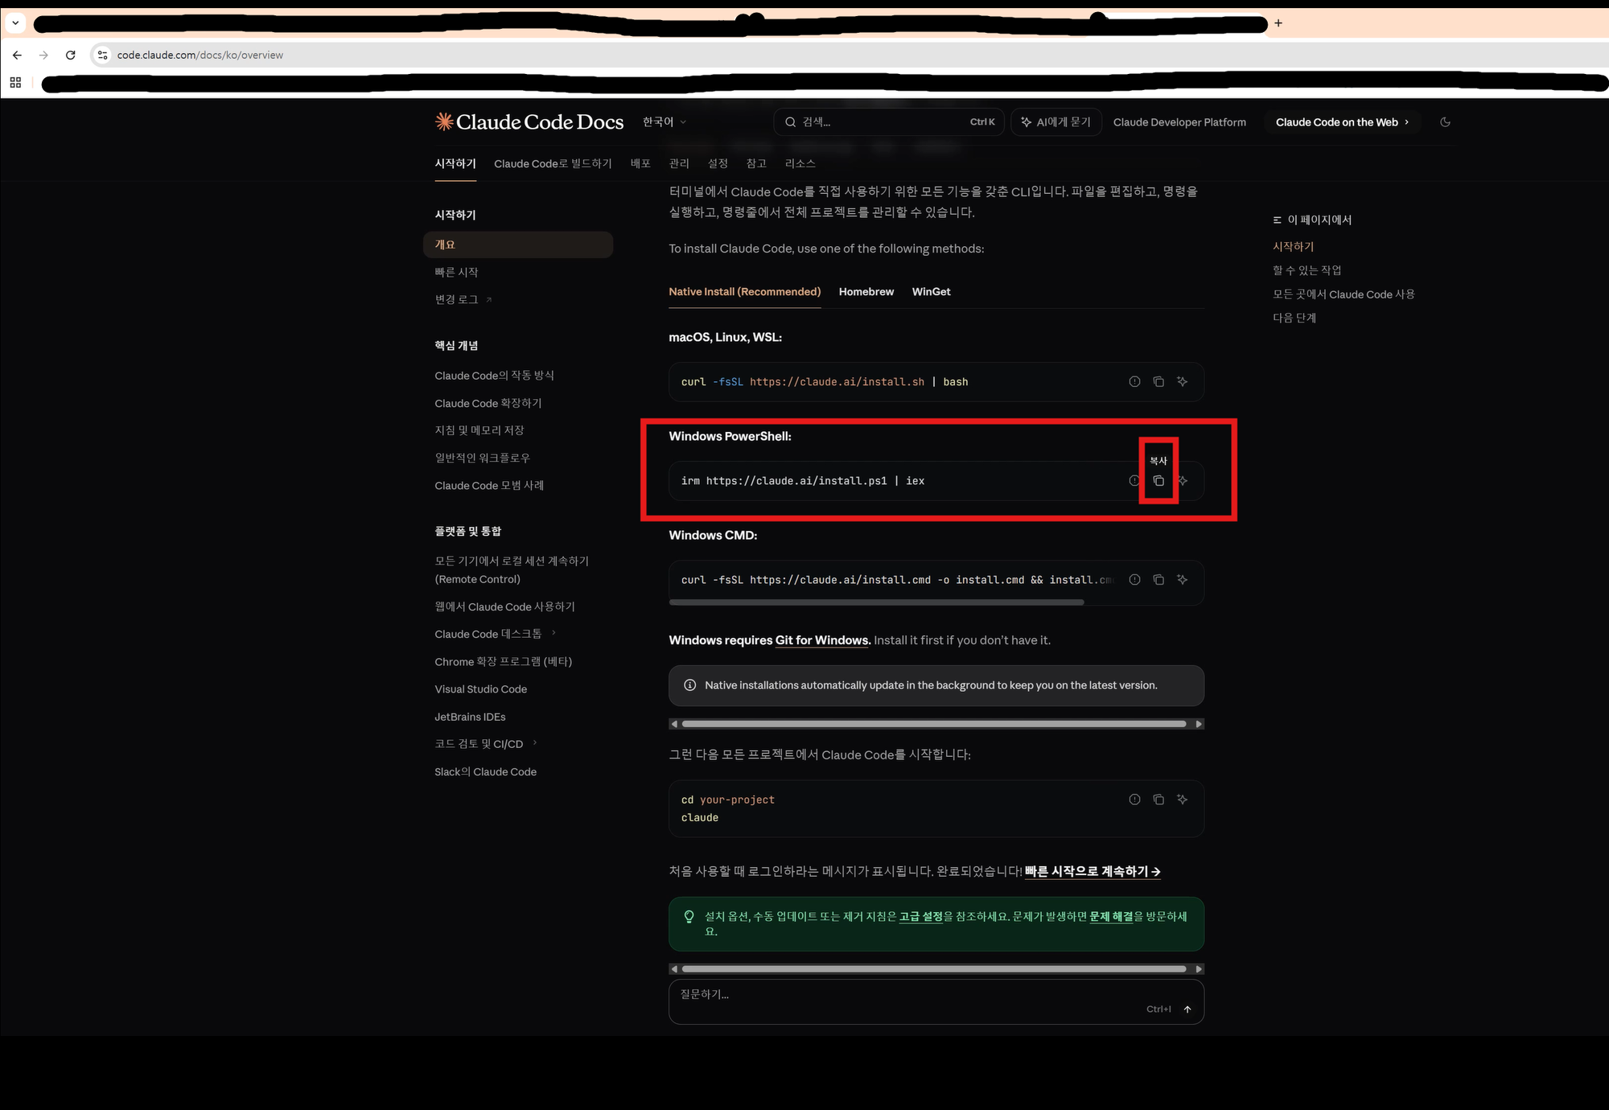The image size is (1609, 1110).
Task: Open the Git for Windows link
Action: 821,640
